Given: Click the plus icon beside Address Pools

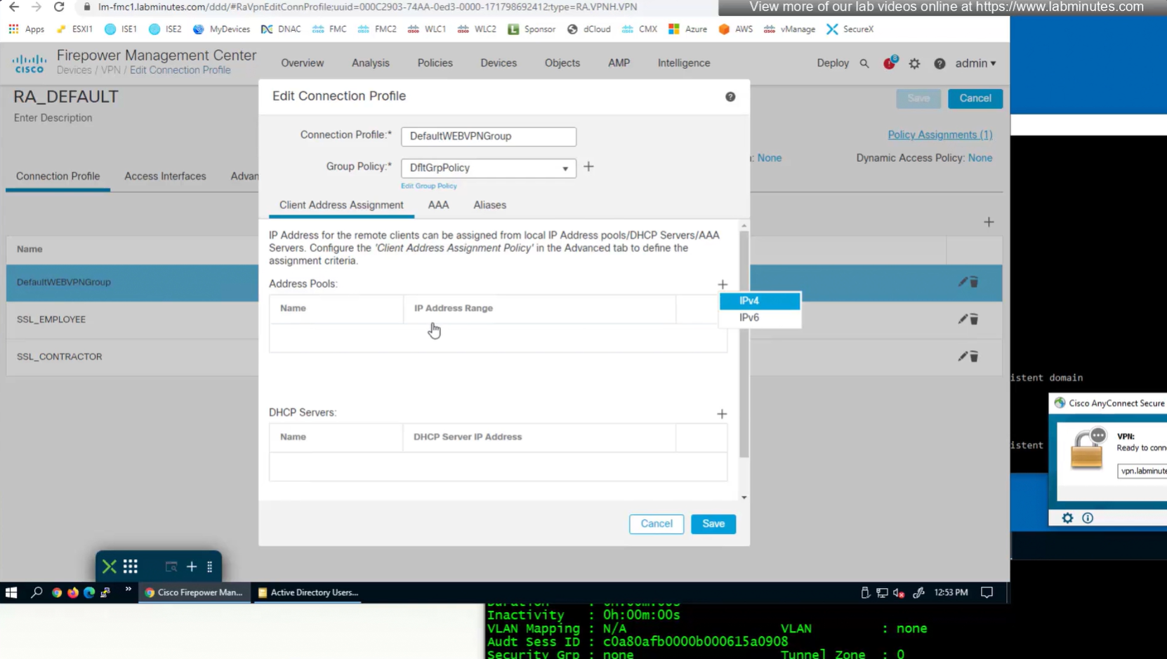Looking at the screenshot, I should (723, 284).
